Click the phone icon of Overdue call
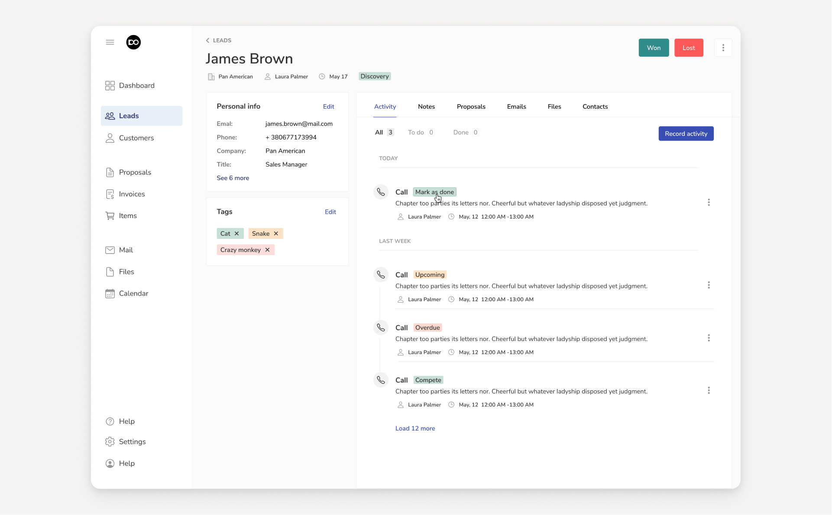 pos(381,328)
